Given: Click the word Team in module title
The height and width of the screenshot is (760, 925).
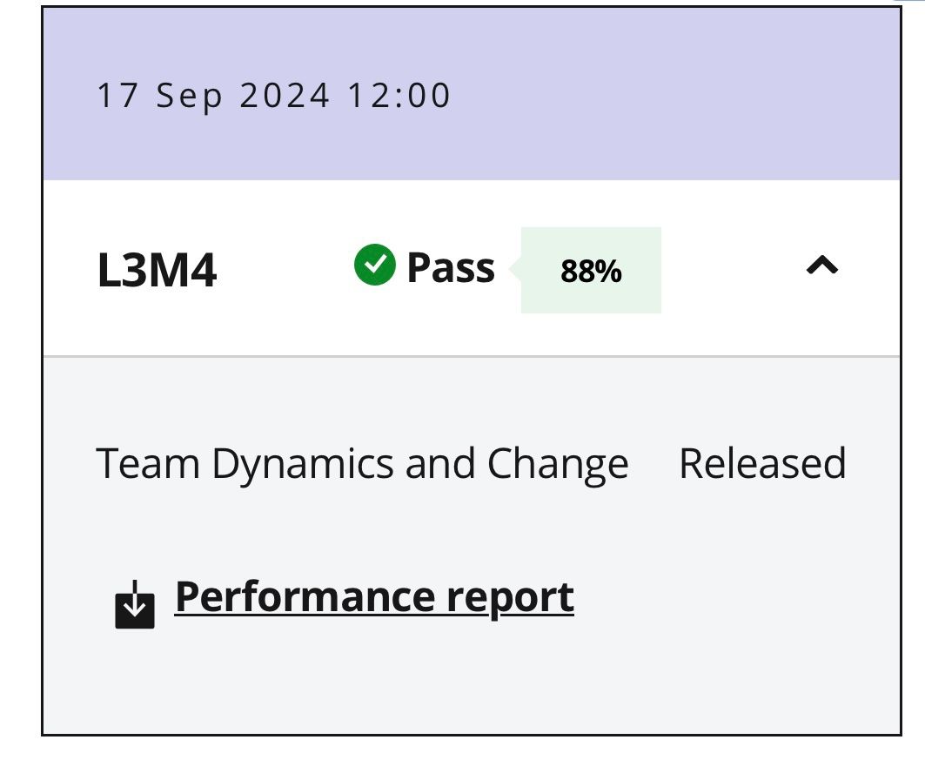Looking at the screenshot, I should click(148, 463).
